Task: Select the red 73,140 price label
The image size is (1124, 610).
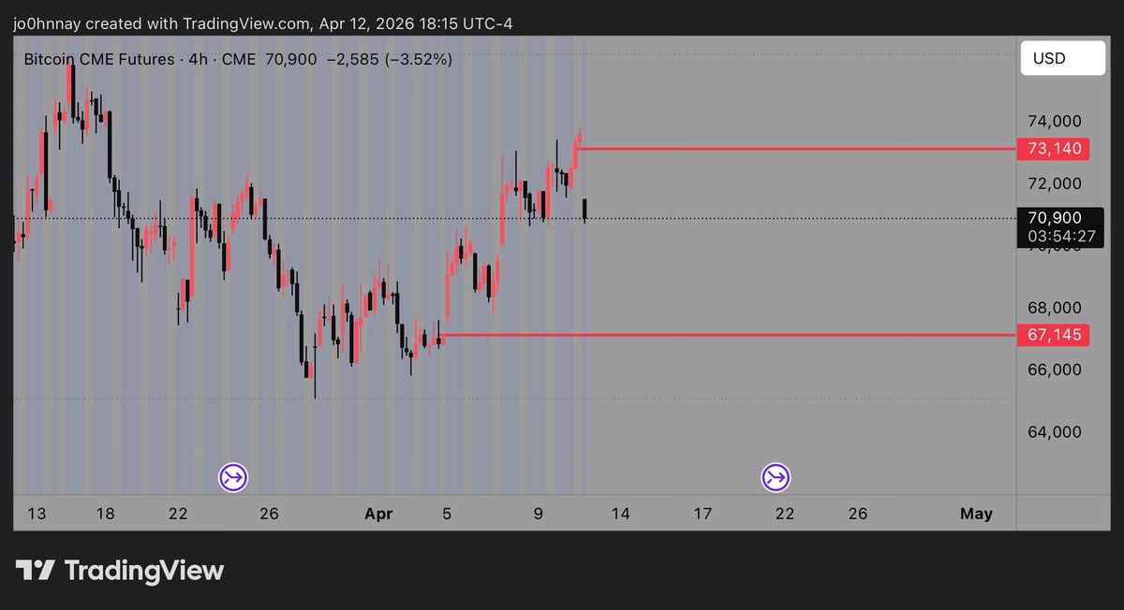Action: [1054, 149]
